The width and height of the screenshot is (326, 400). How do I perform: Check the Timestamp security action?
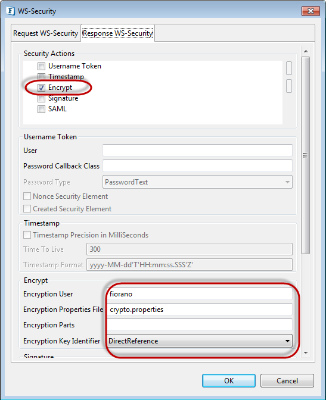pyautogui.click(x=41, y=77)
